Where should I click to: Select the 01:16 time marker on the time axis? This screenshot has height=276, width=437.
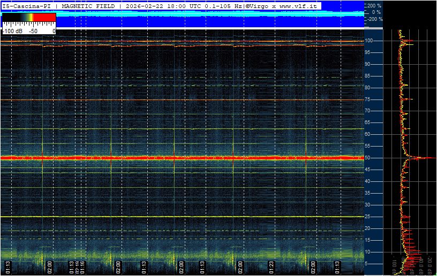pyautogui.click(x=82, y=267)
